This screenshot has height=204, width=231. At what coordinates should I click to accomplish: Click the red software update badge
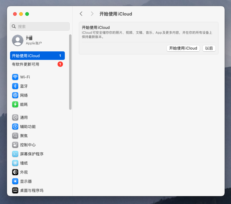tap(60, 64)
